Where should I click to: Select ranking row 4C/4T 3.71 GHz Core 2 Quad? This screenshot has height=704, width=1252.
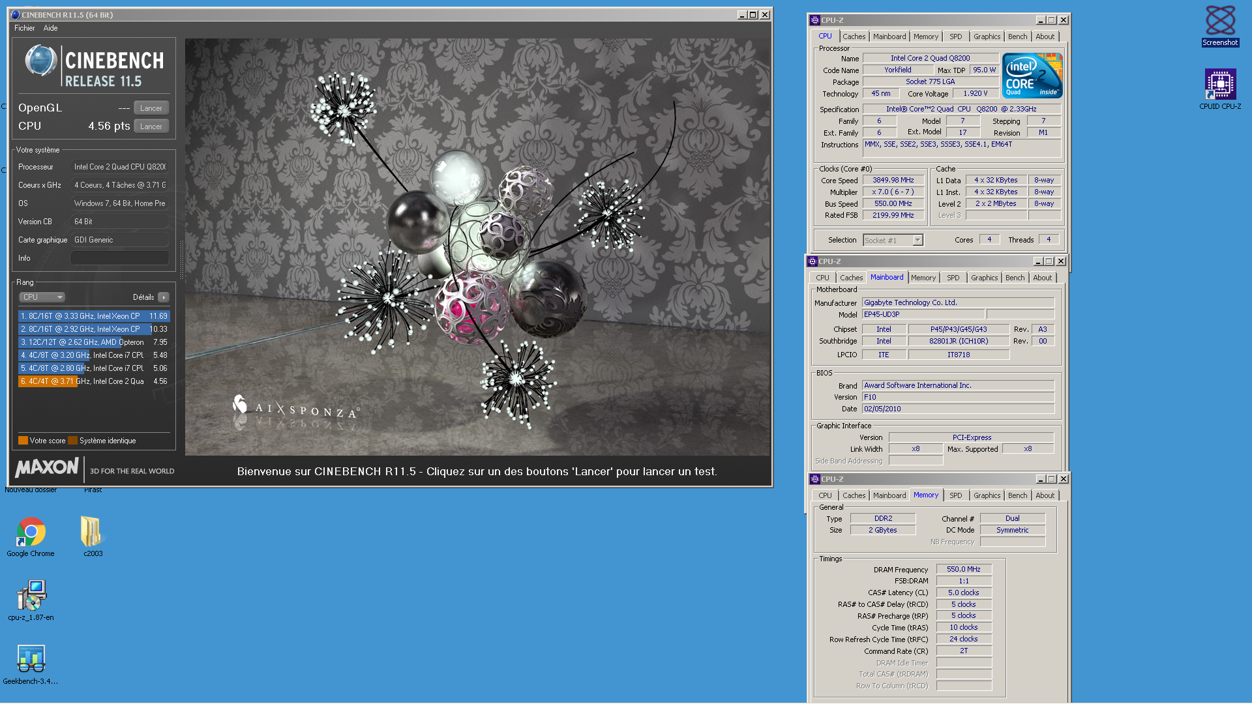click(x=94, y=381)
